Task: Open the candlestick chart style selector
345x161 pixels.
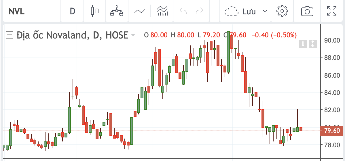Action: tap(95, 11)
